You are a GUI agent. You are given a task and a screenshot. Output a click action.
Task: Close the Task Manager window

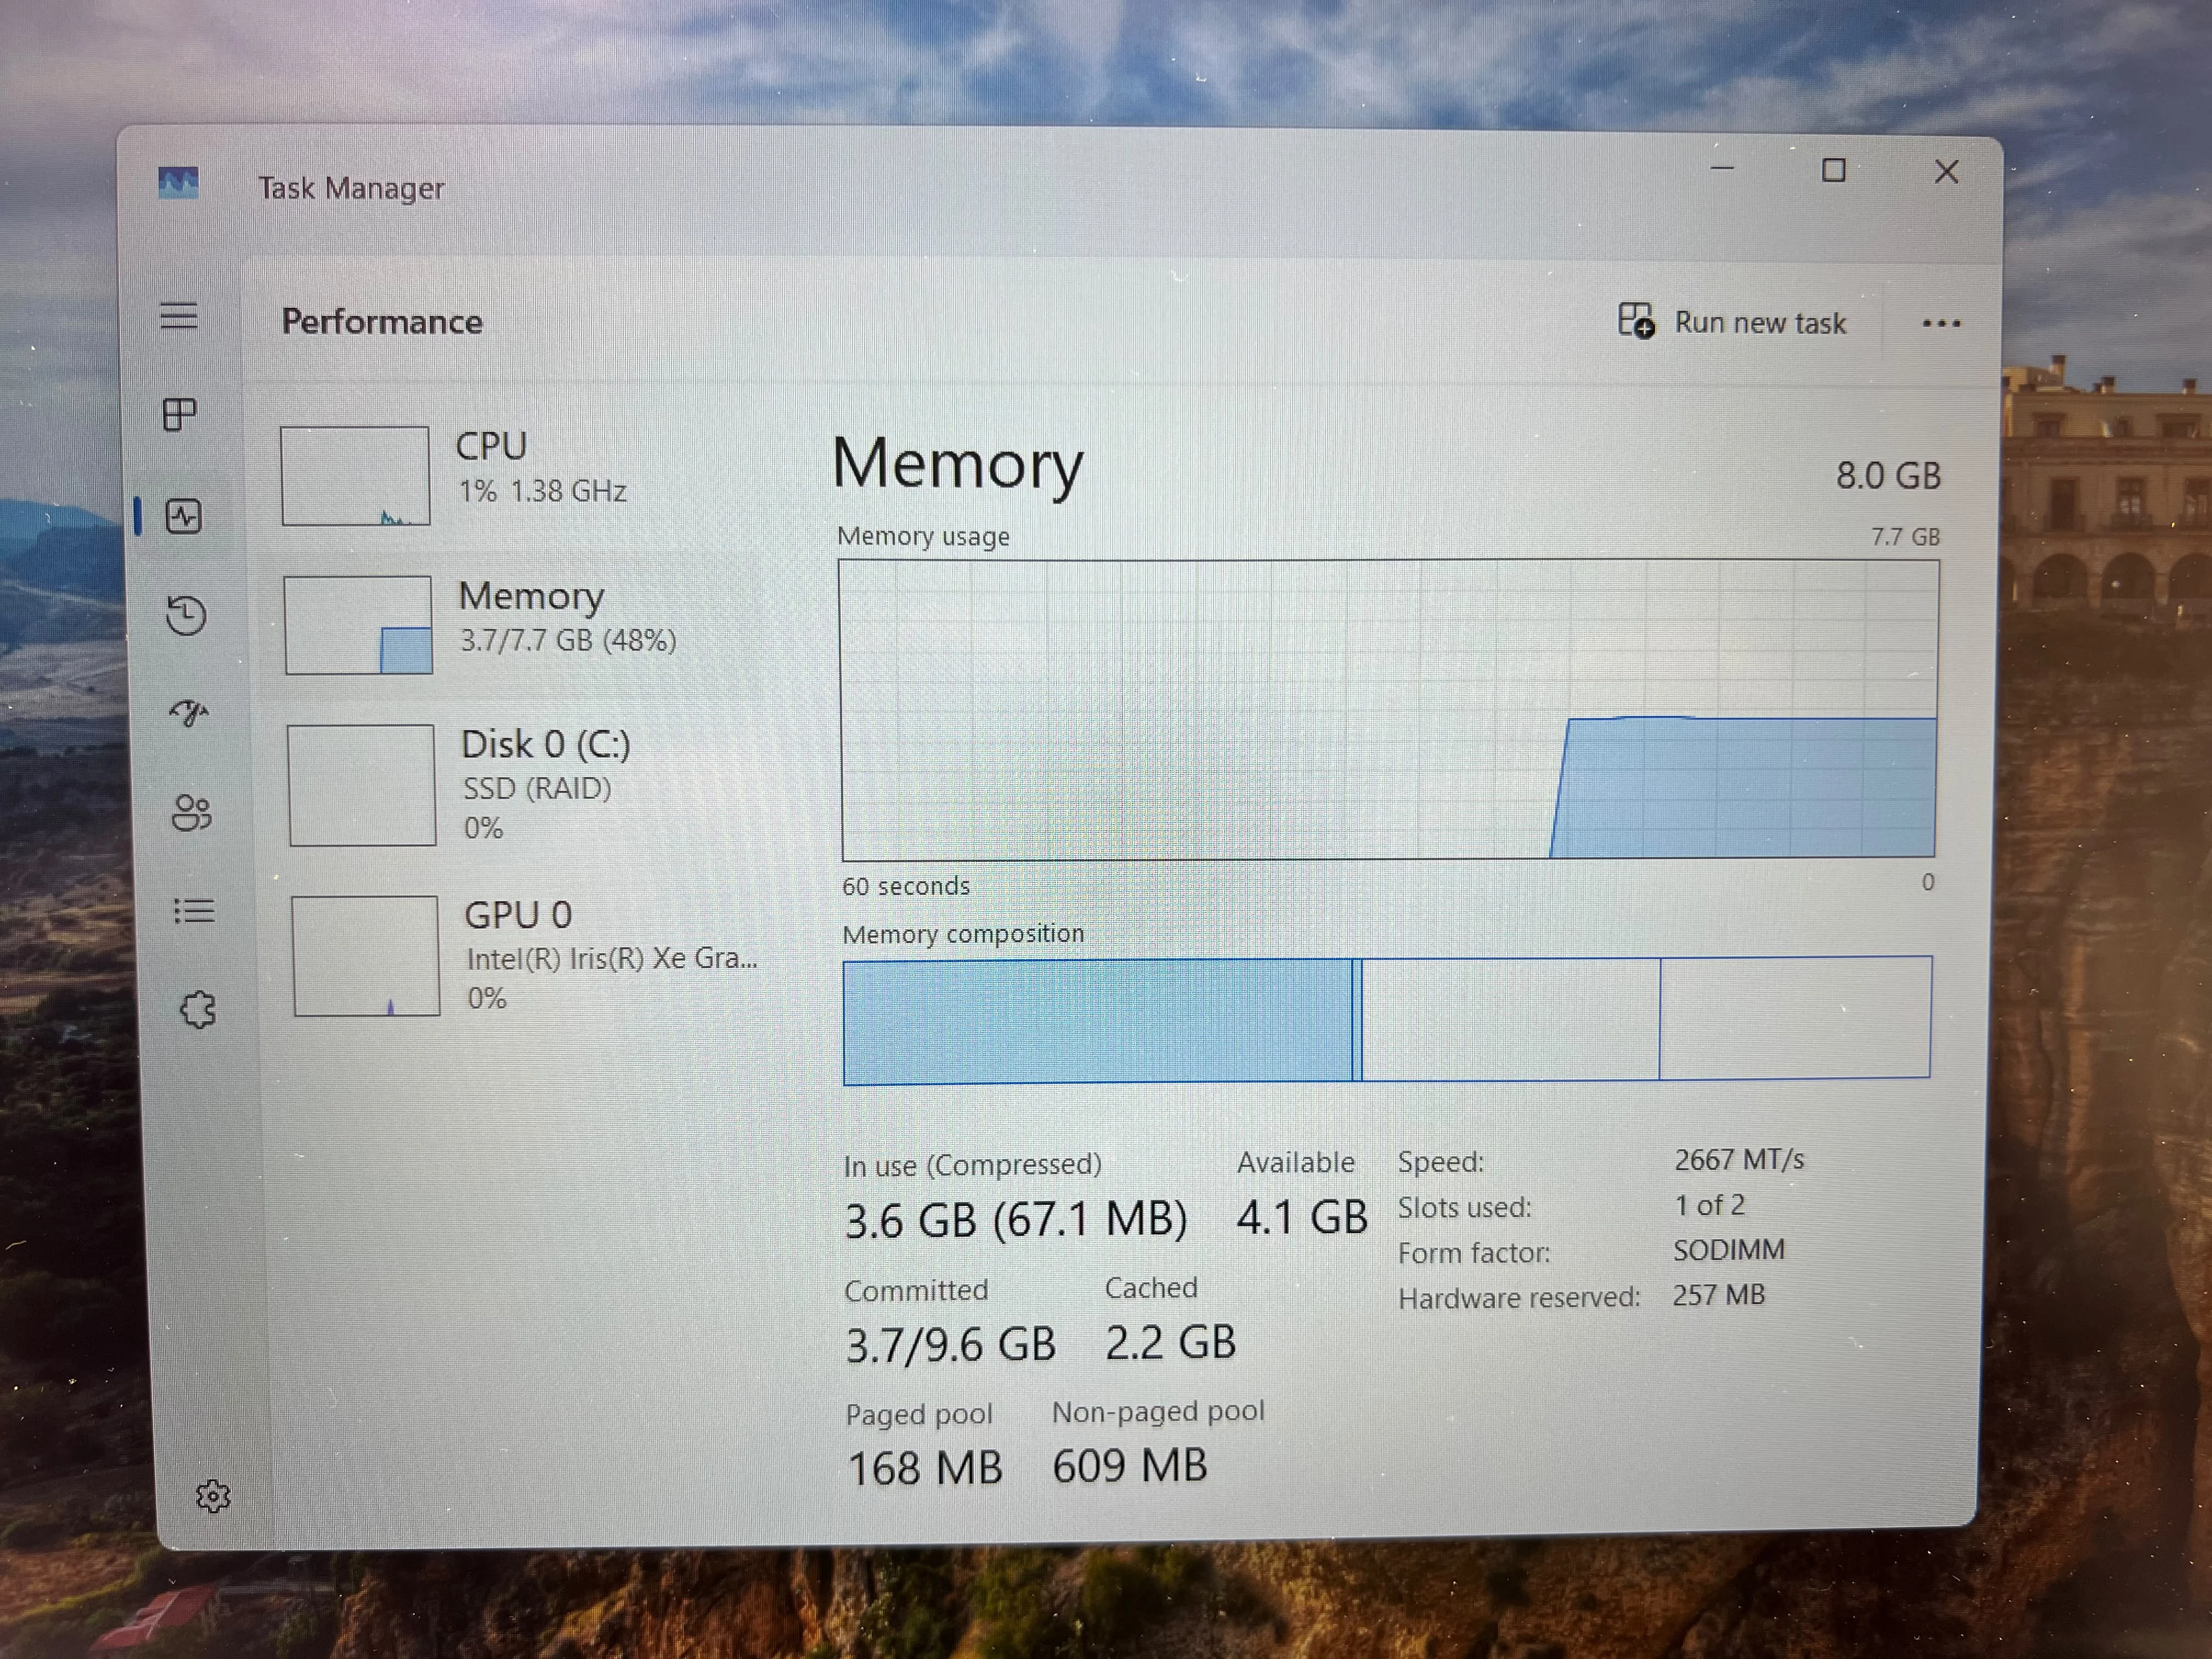pyautogui.click(x=1946, y=172)
